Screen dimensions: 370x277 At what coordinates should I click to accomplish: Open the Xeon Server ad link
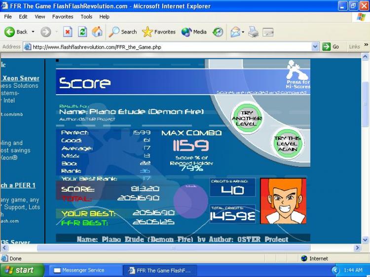(x=21, y=78)
